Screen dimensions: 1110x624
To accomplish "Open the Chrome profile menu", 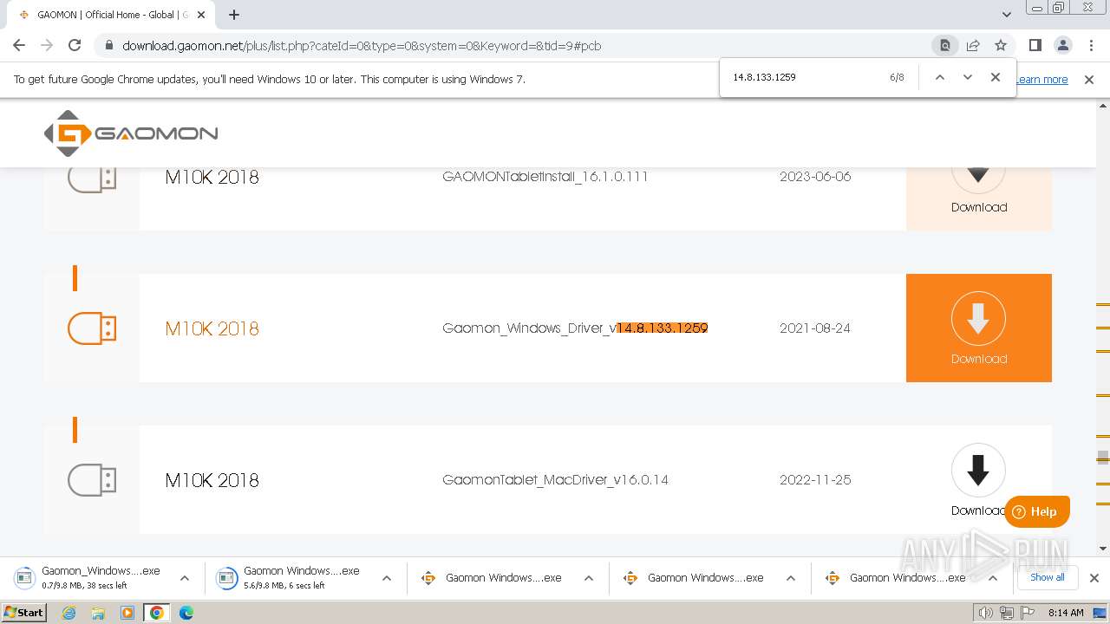I will [1063, 46].
